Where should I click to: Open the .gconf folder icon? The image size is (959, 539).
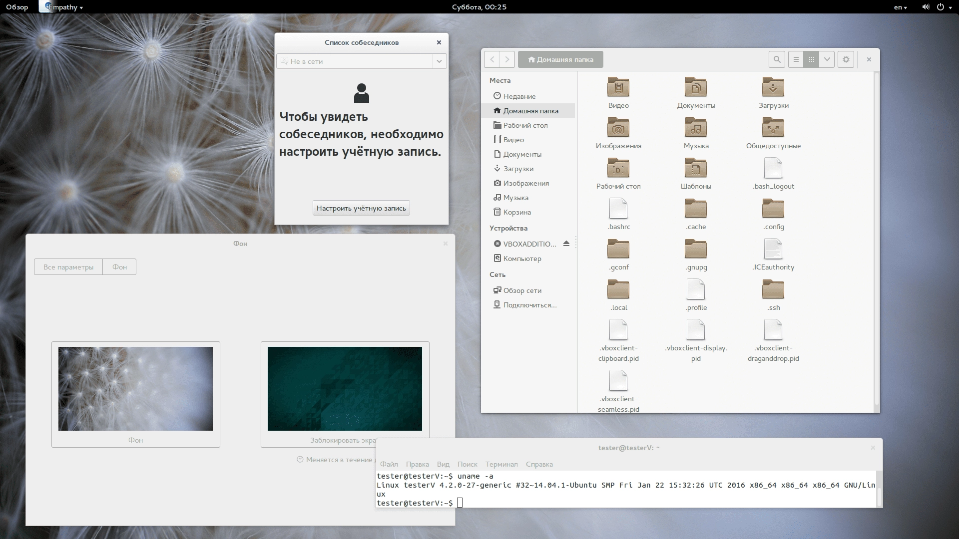(618, 249)
